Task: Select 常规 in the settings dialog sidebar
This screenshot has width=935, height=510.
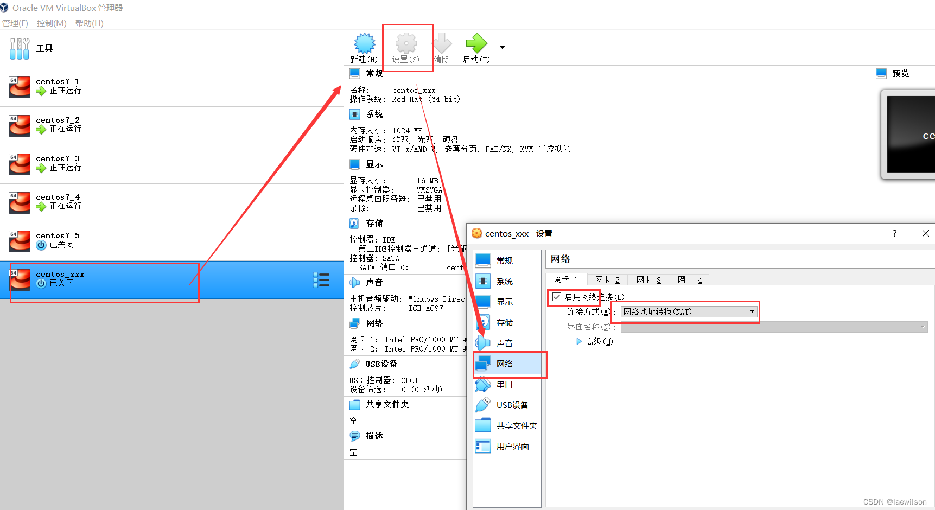Action: click(x=507, y=260)
